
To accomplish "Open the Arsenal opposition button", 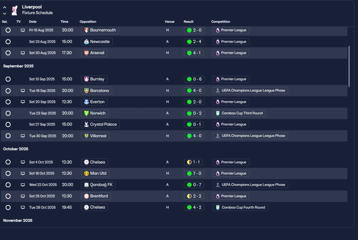I will [x=94, y=53].
